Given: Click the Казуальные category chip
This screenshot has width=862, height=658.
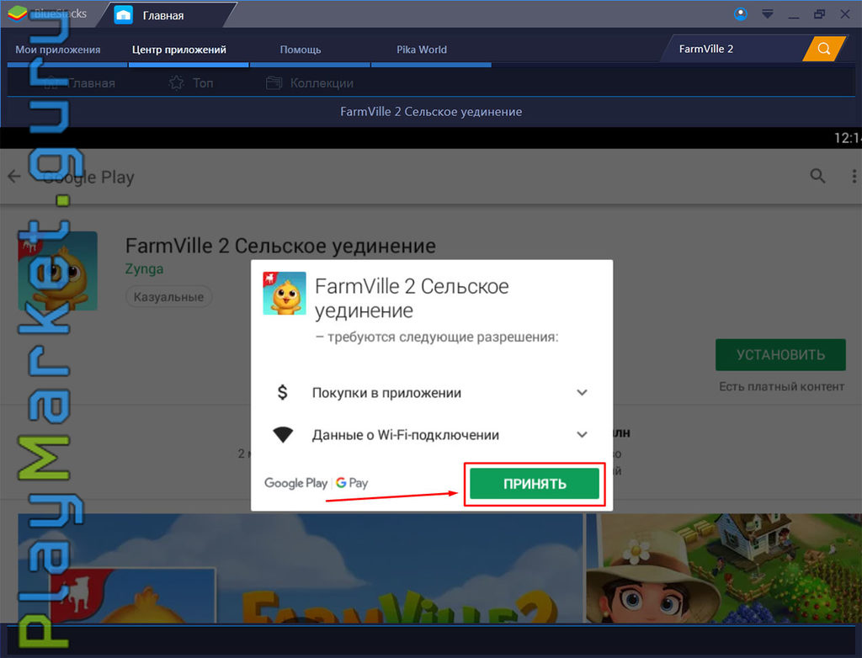Looking at the screenshot, I should click(168, 297).
